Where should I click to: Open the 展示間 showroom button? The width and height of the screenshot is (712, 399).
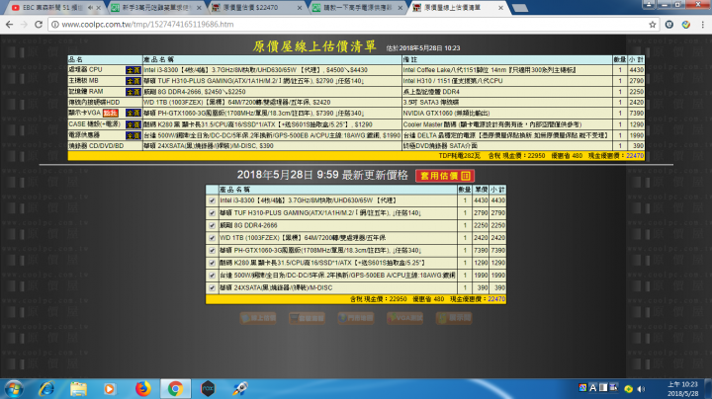[x=454, y=318]
